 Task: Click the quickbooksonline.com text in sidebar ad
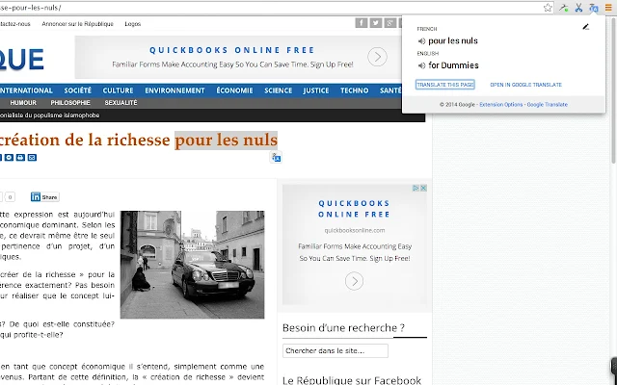click(x=355, y=231)
